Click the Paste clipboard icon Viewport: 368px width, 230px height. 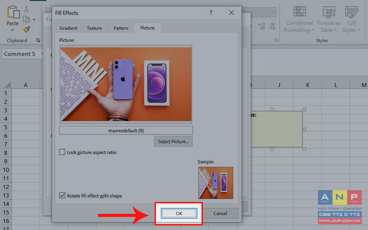tap(13, 12)
